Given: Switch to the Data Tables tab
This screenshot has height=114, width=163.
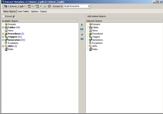Looking at the screenshot, I should tap(23, 12).
